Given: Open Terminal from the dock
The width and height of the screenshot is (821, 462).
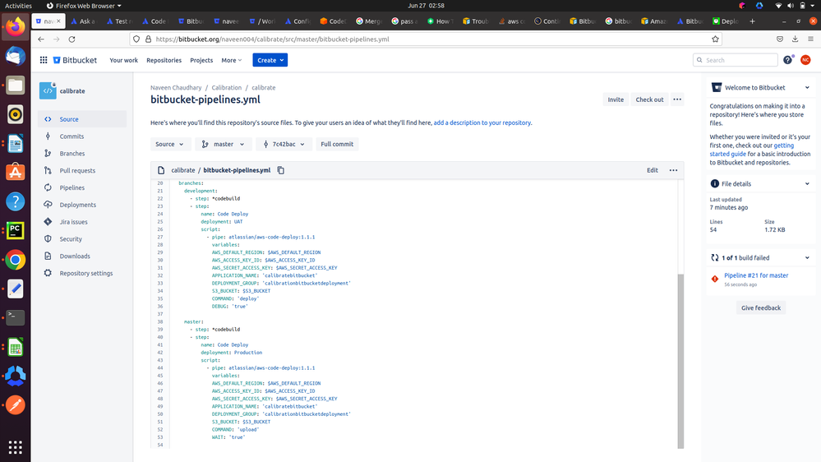Looking at the screenshot, I should 15,318.
